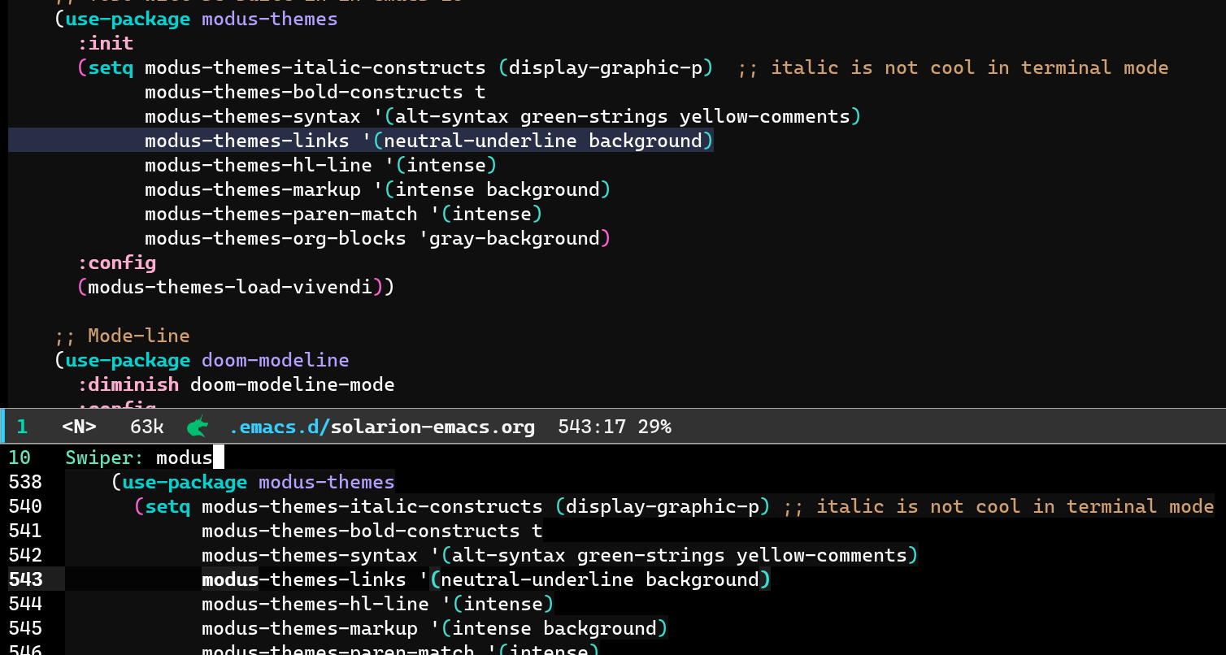Click the 543:17 cursor position indicator
The width and height of the screenshot is (1226, 655).
tap(591, 427)
